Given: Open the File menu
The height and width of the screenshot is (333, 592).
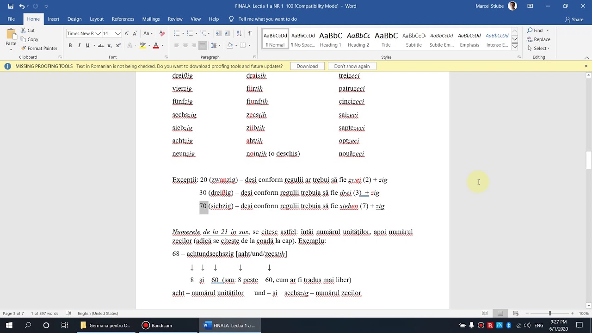Looking at the screenshot, I should click(x=11, y=19).
